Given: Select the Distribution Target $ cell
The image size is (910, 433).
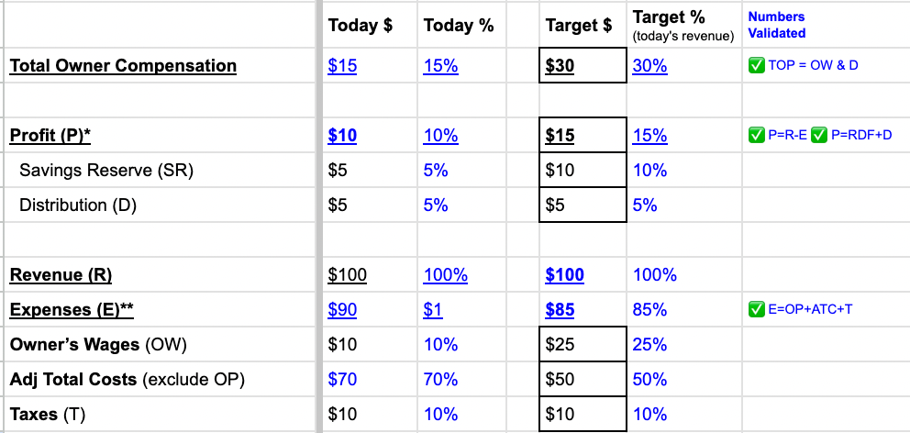Looking at the screenshot, I should (x=583, y=205).
